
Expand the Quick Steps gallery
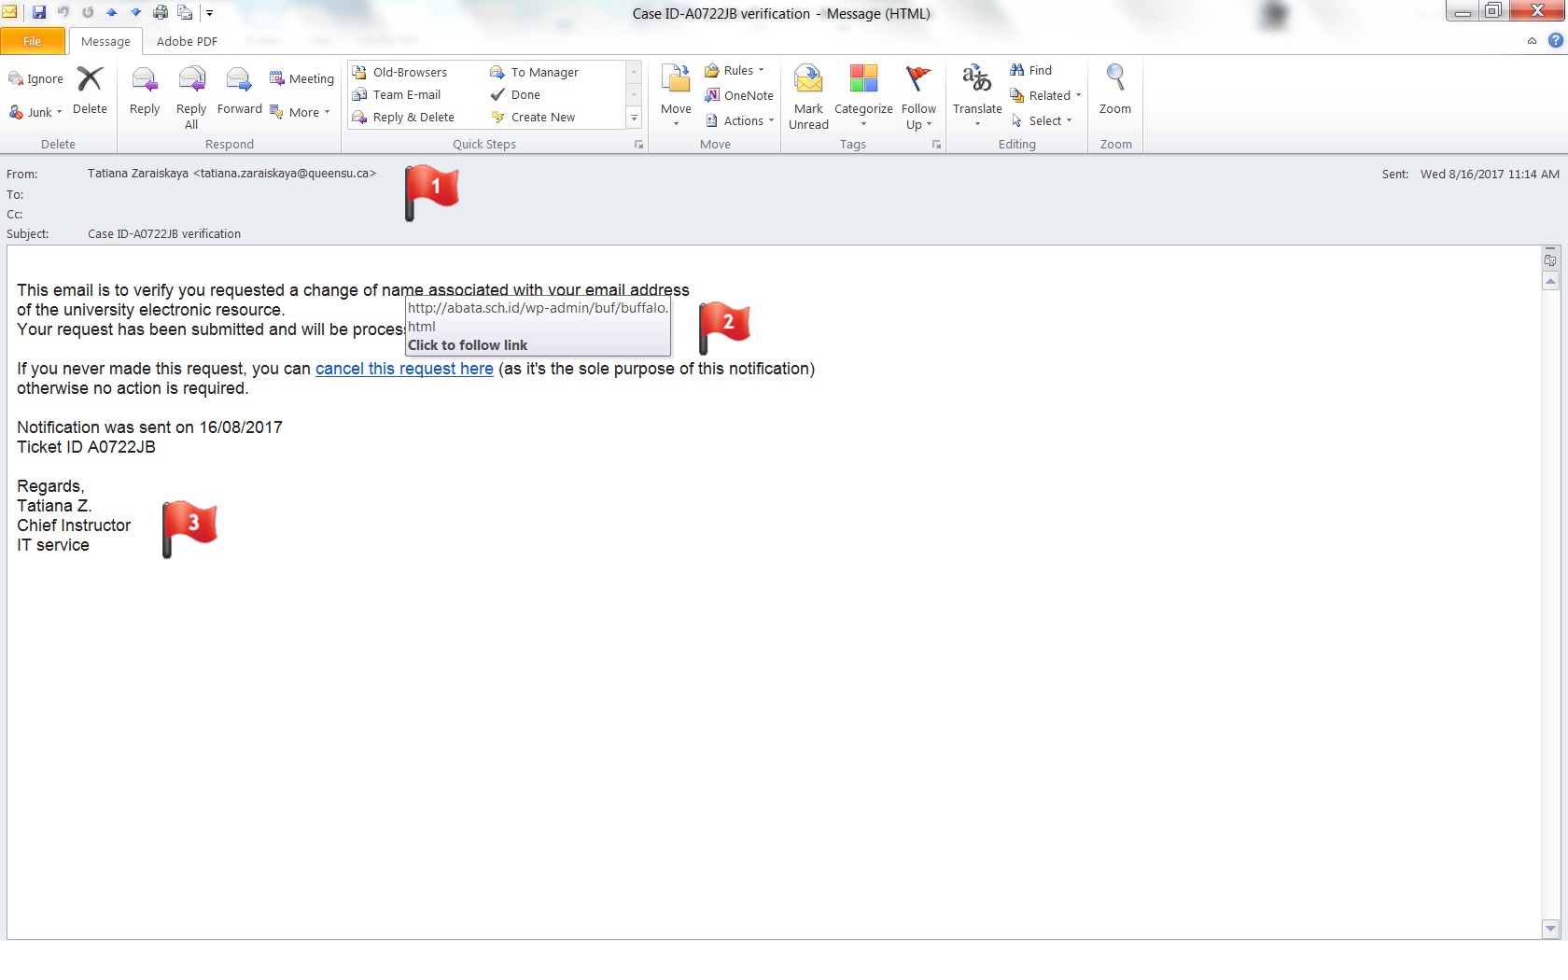[x=634, y=118]
